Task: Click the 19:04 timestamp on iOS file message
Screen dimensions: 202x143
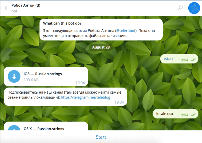Action: [80, 83]
